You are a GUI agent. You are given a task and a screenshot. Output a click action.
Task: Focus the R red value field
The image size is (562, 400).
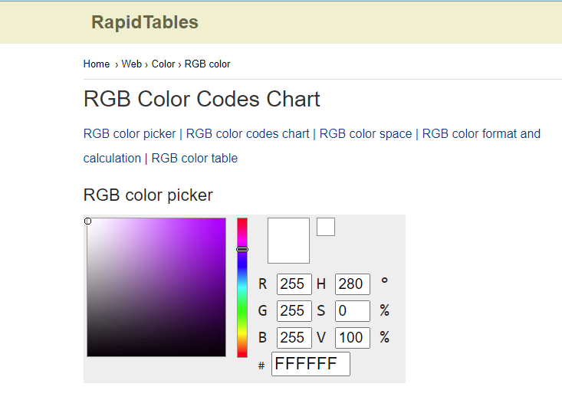point(294,284)
